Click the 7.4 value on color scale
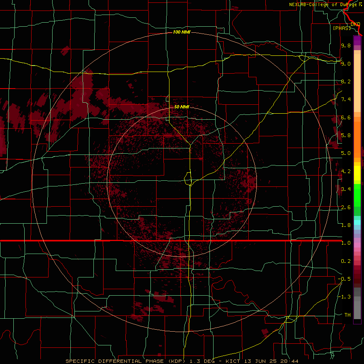 click(346, 99)
